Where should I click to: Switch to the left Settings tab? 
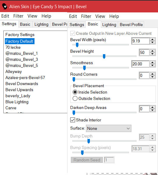pyautogui.click(x=9, y=24)
